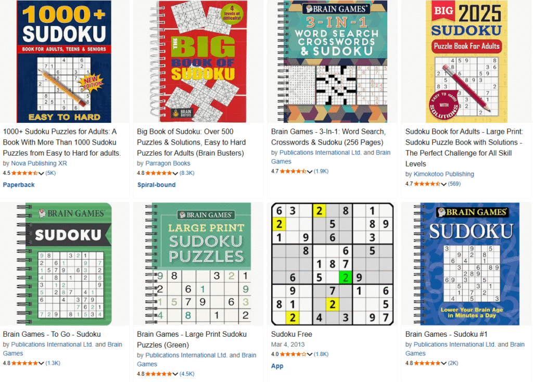This screenshot has height=382, width=533.
Task: Expand rating popover for Brain Games Sudoku #1
Action: pos(444,363)
